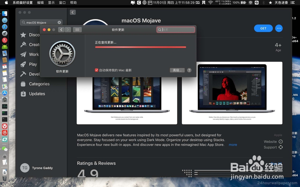The width and height of the screenshot is (300, 187).
Task: Open Play in App Store sidebar
Action: point(29,64)
